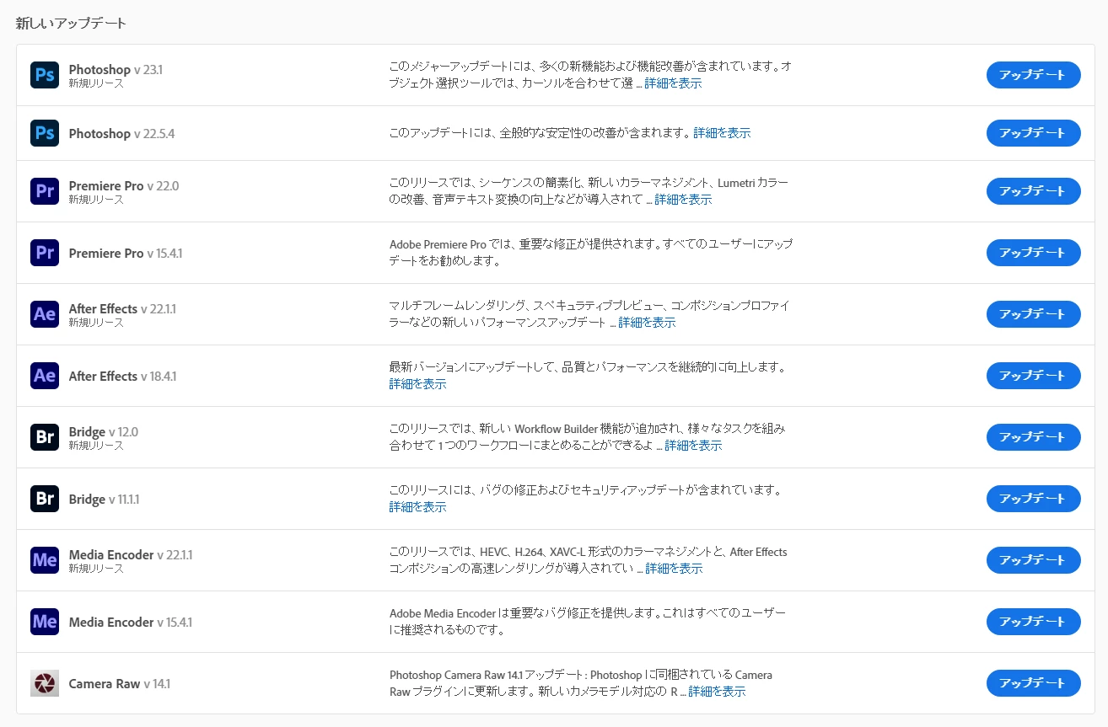The image size is (1108, 727).
Task: Update Photoshop v 22.5.4
Action: point(1033,133)
